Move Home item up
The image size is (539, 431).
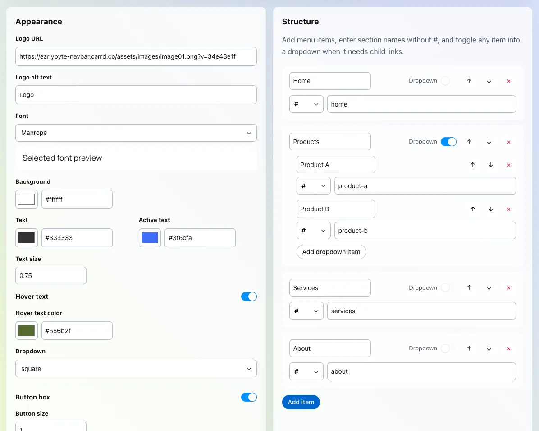pos(469,81)
